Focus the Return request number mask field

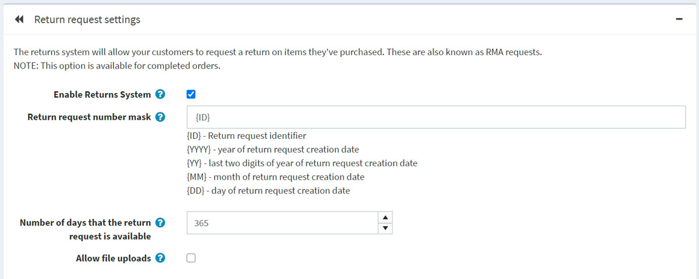pos(436,117)
